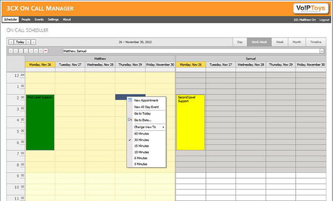Switch to Day view

[240, 42]
